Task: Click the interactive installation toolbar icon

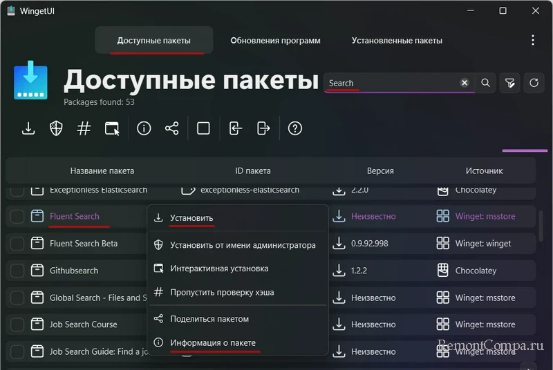Action: coord(112,128)
